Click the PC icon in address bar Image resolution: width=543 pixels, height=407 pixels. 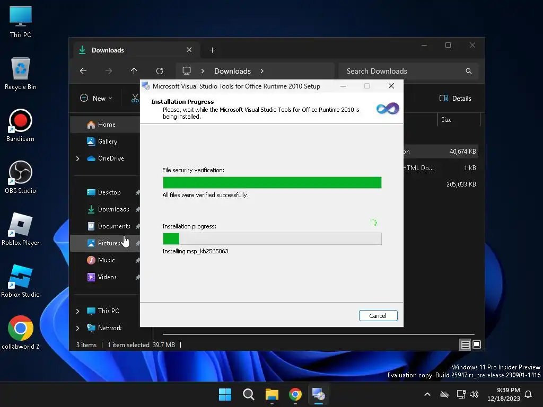tap(187, 71)
